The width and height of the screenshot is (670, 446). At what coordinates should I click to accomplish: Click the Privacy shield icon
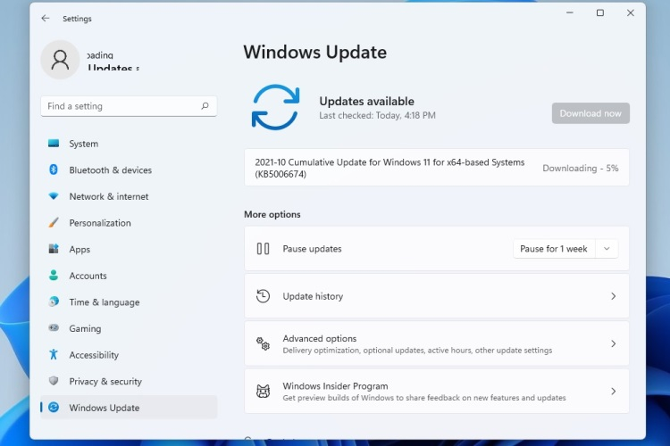(54, 381)
